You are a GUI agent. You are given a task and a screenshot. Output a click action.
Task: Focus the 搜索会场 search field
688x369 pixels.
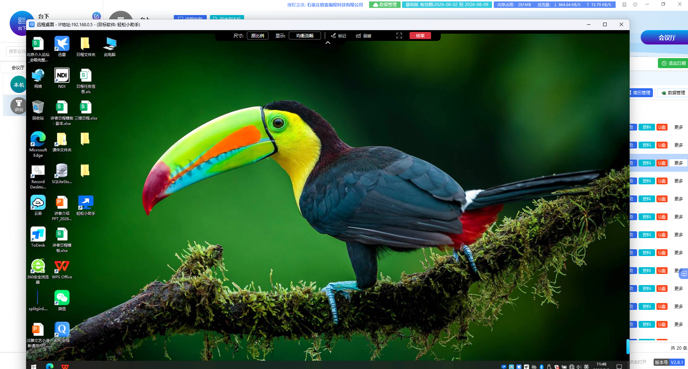pyautogui.click(x=16, y=51)
